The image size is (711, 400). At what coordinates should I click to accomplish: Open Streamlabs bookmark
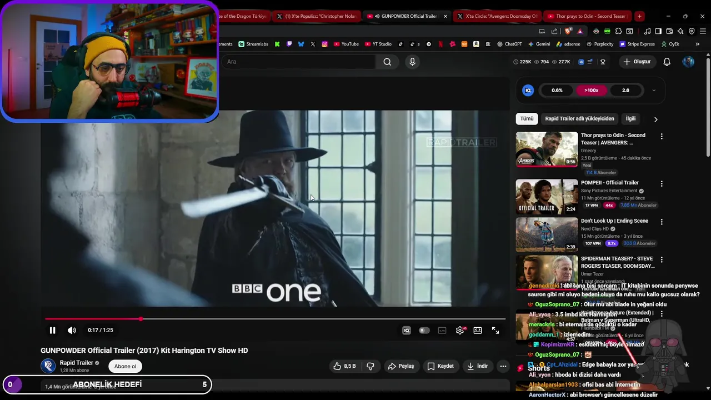[253, 44]
